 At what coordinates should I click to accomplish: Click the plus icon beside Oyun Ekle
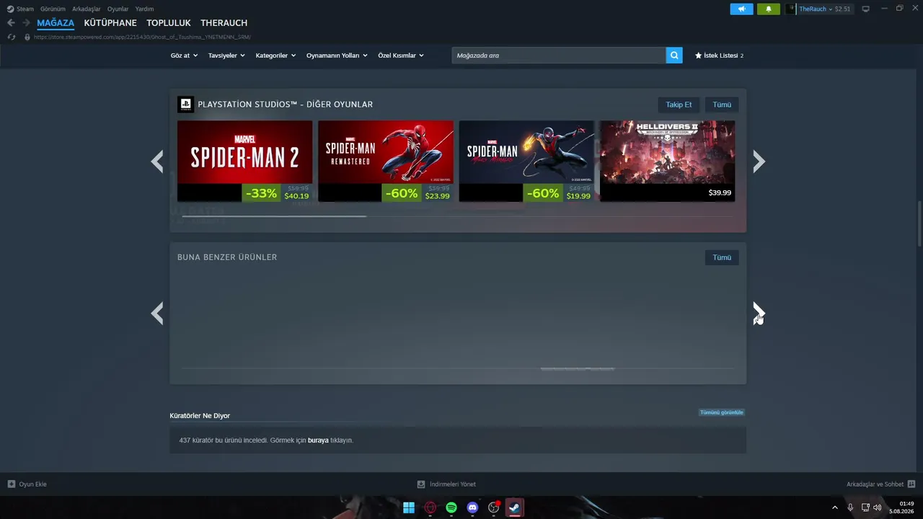pyautogui.click(x=12, y=484)
